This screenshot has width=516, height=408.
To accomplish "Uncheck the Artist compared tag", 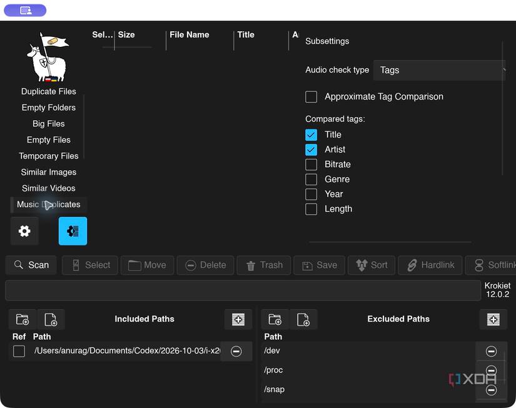I will pyautogui.click(x=311, y=150).
